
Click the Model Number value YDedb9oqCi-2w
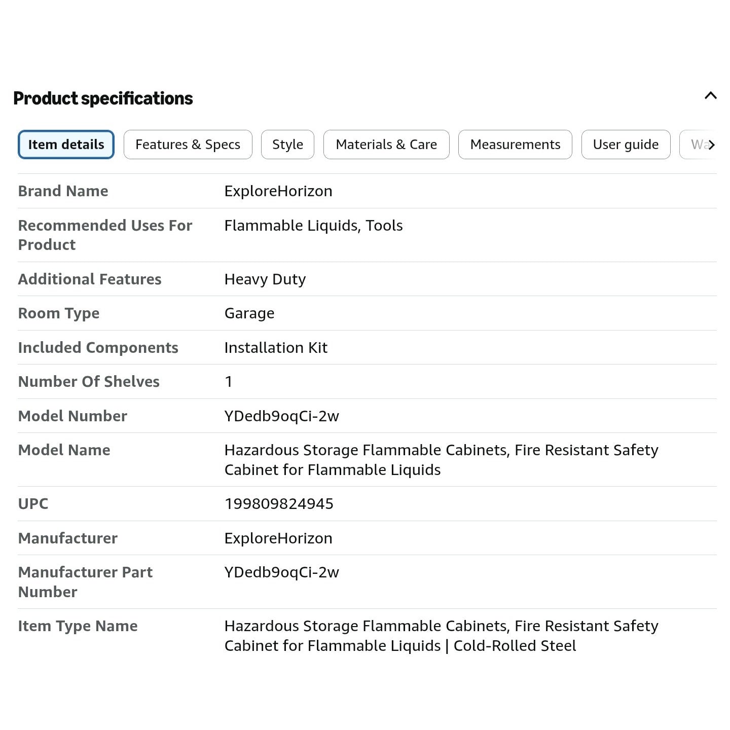(281, 416)
